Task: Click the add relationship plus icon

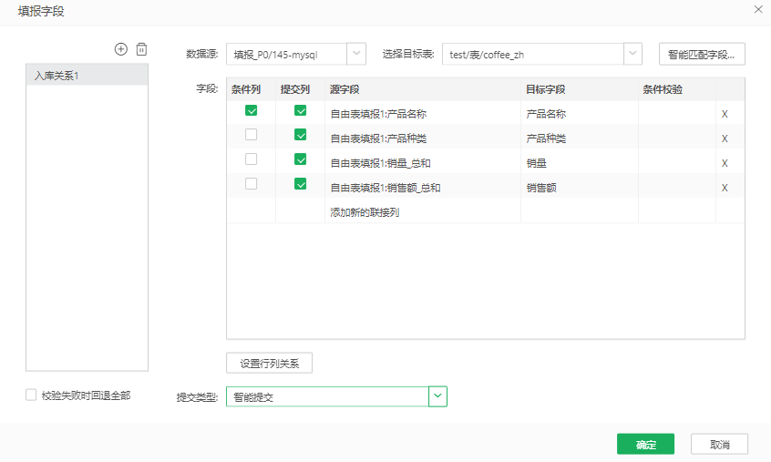Action: click(x=121, y=49)
